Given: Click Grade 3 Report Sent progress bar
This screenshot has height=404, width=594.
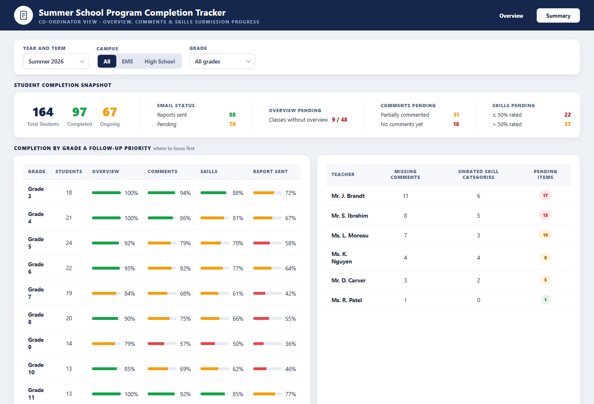Looking at the screenshot, I should (268, 193).
